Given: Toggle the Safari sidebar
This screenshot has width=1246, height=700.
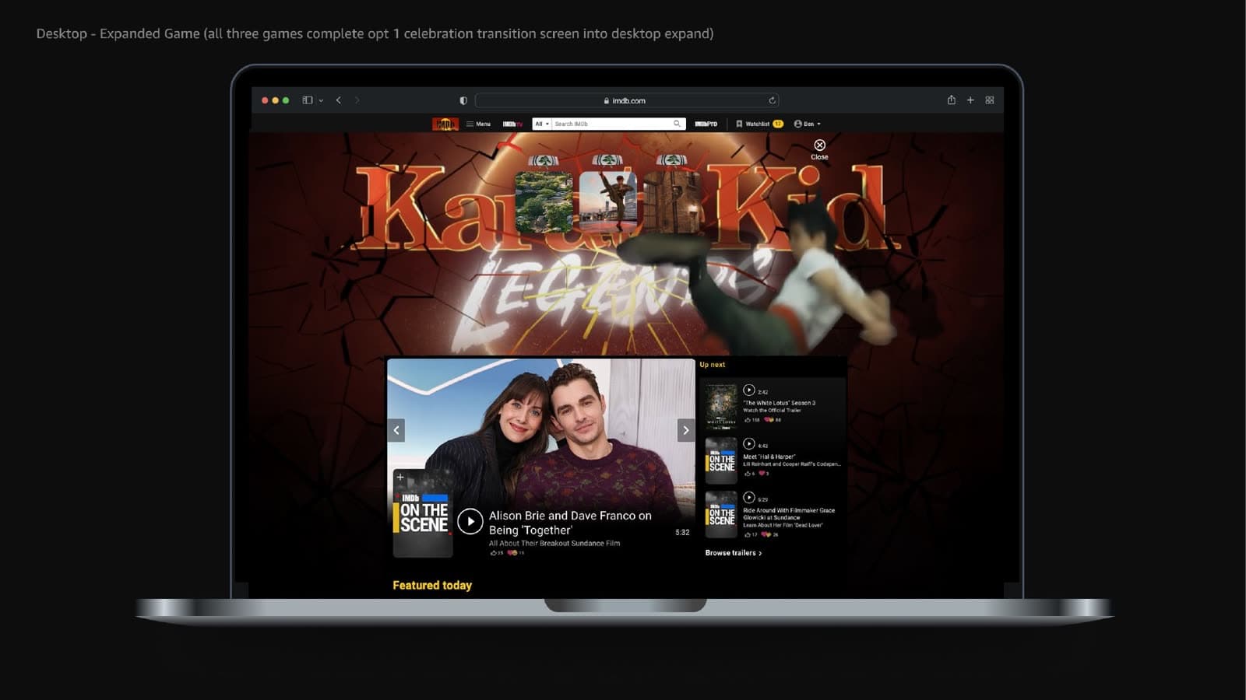Looking at the screenshot, I should (308, 100).
